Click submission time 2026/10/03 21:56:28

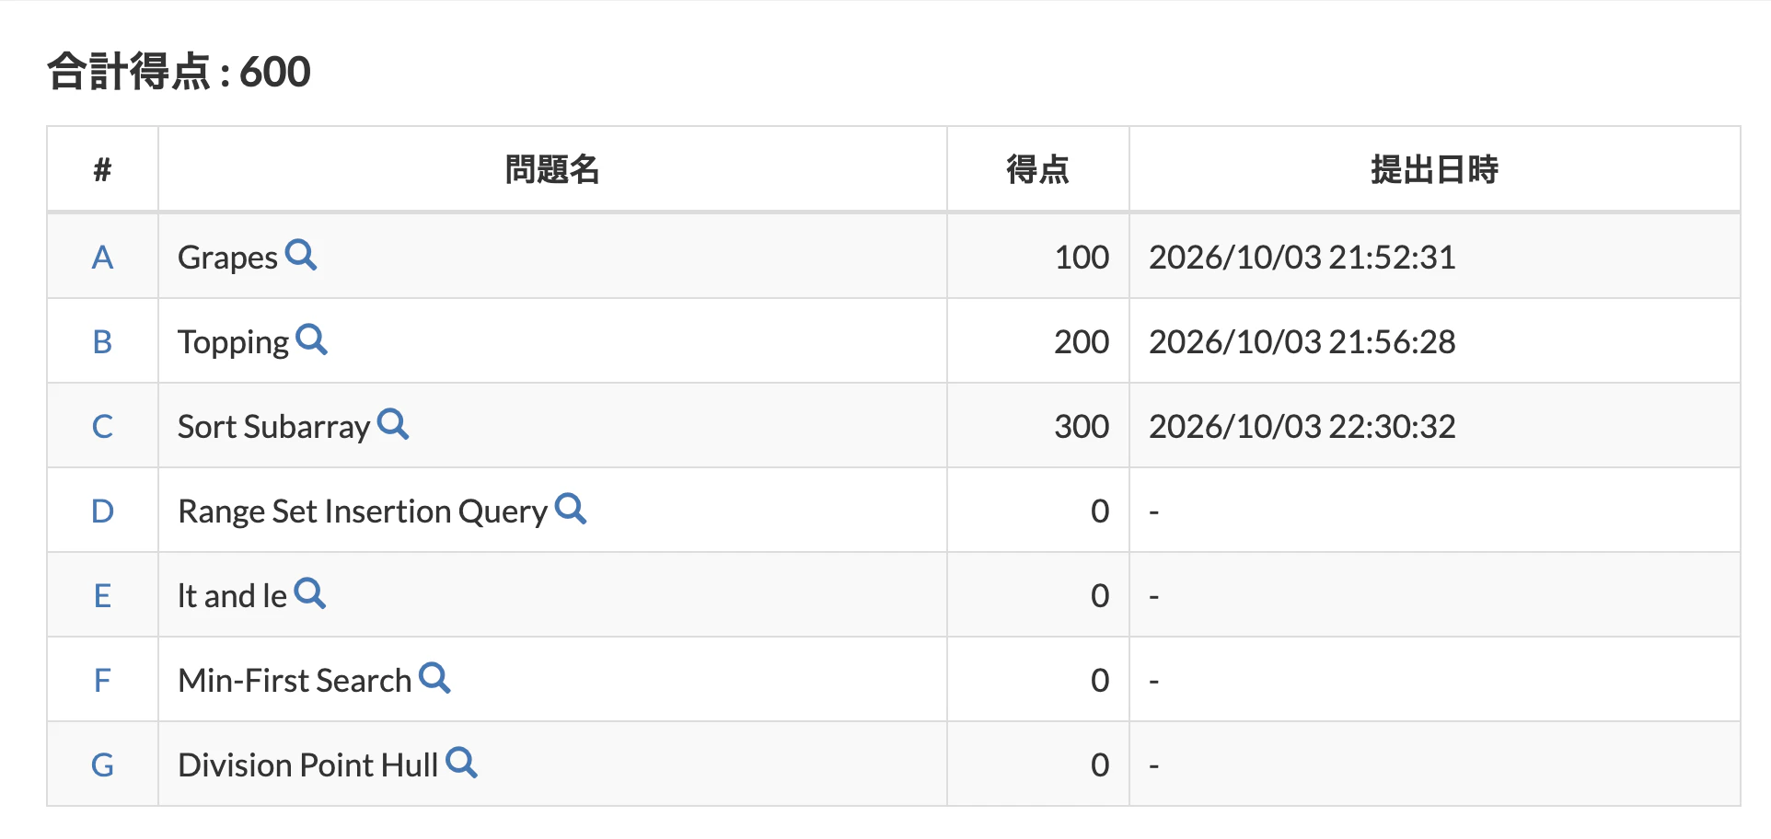pyautogui.click(x=1302, y=341)
